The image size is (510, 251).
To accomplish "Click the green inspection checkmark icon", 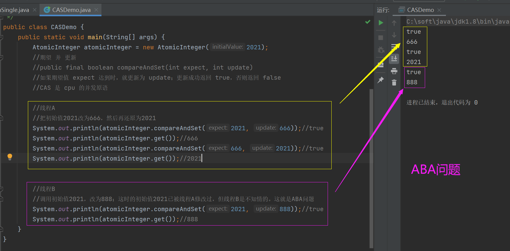I will pos(368,22).
